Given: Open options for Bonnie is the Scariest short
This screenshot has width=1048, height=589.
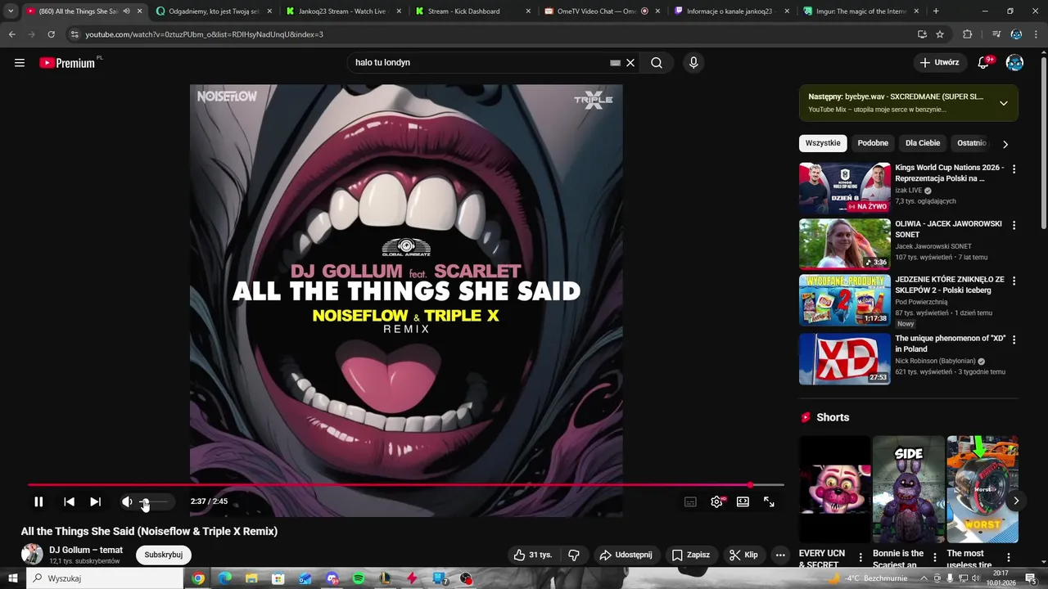Looking at the screenshot, I should tap(934, 558).
